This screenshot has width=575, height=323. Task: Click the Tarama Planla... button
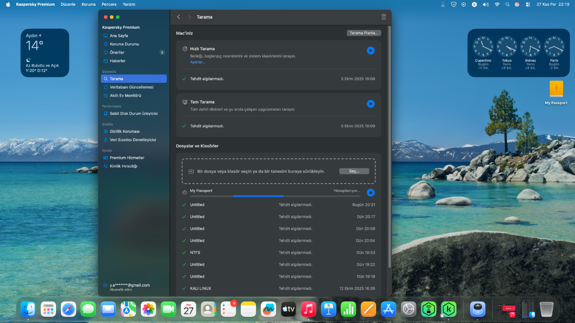pyautogui.click(x=364, y=33)
